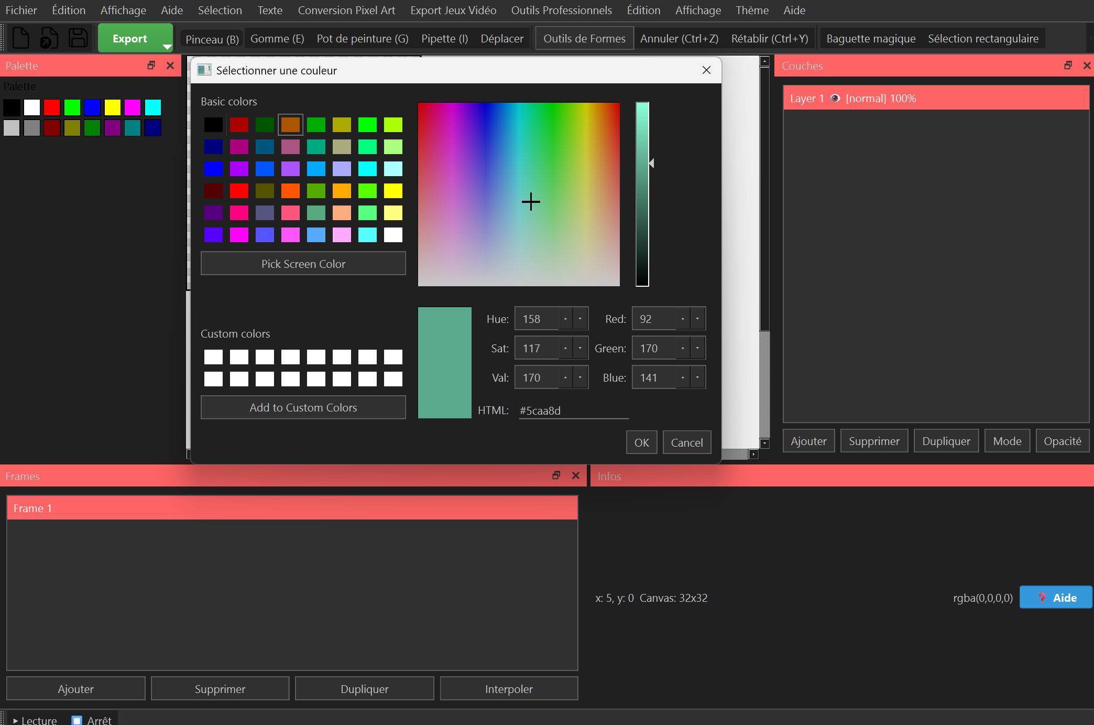Click Add to Custom Colors

pyautogui.click(x=303, y=407)
